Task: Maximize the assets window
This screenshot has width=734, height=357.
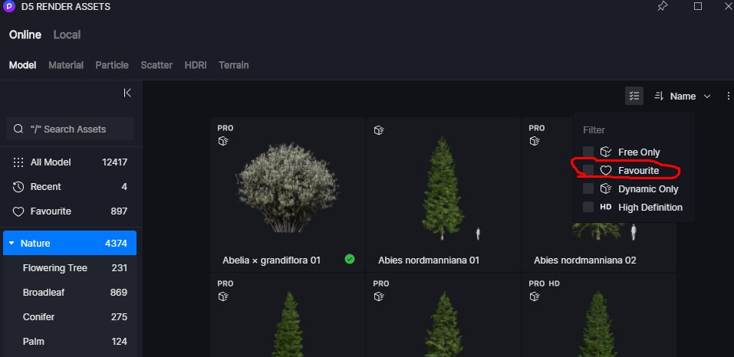Action: pyautogui.click(x=698, y=6)
